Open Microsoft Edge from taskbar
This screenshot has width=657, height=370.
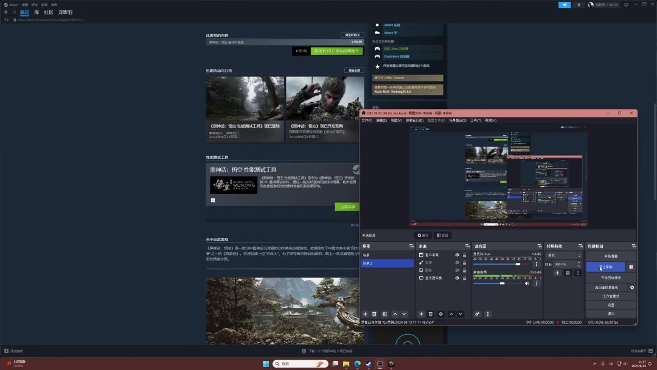coord(358,364)
